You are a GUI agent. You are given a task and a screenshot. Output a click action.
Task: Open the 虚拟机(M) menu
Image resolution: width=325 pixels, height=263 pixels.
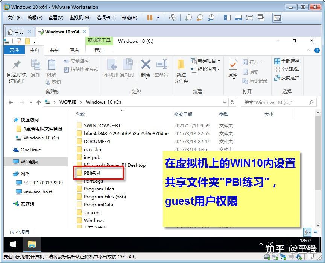point(80,18)
